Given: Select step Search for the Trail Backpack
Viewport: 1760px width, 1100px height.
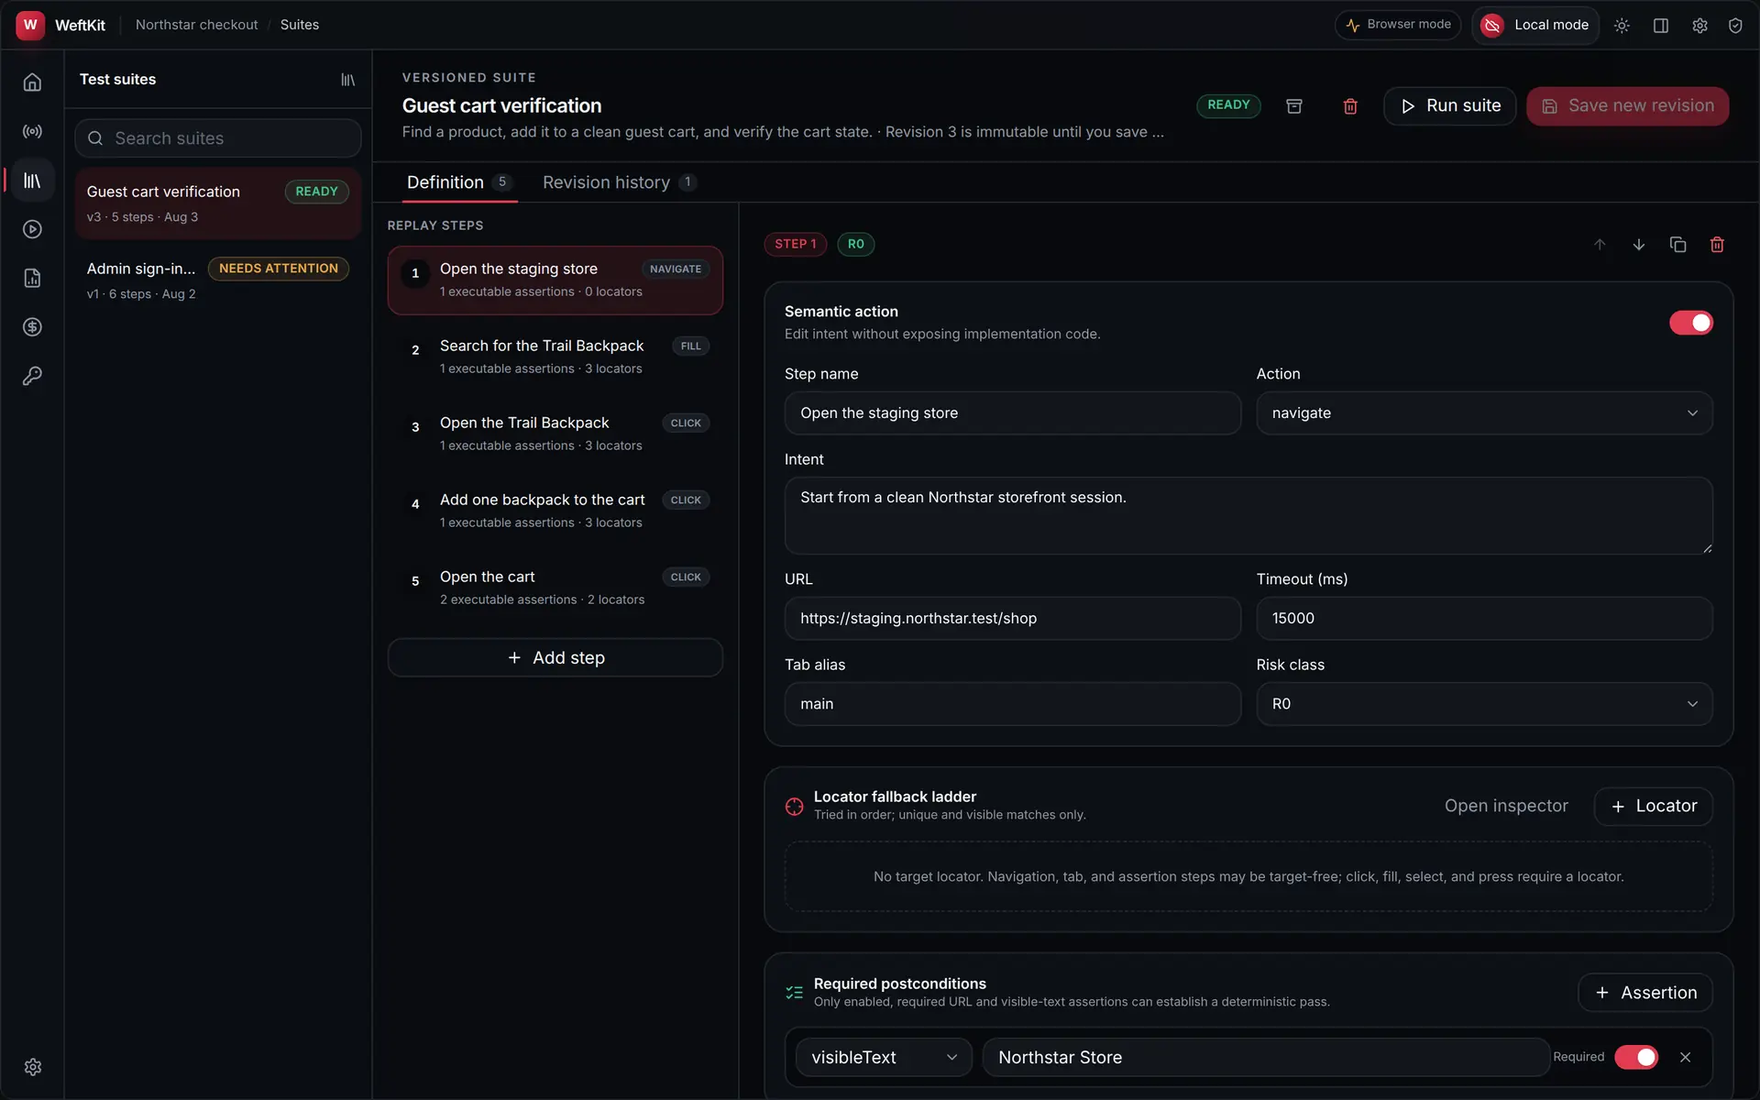Looking at the screenshot, I should (555, 357).
